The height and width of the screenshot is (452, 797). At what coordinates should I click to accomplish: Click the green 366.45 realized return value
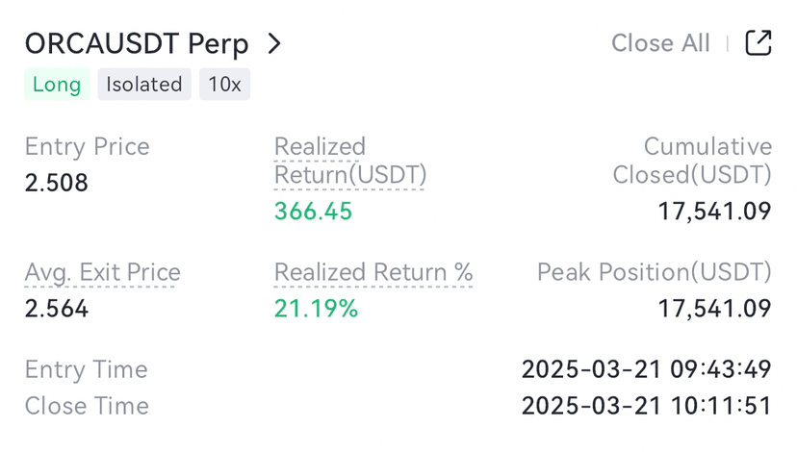tap(313, 212)
